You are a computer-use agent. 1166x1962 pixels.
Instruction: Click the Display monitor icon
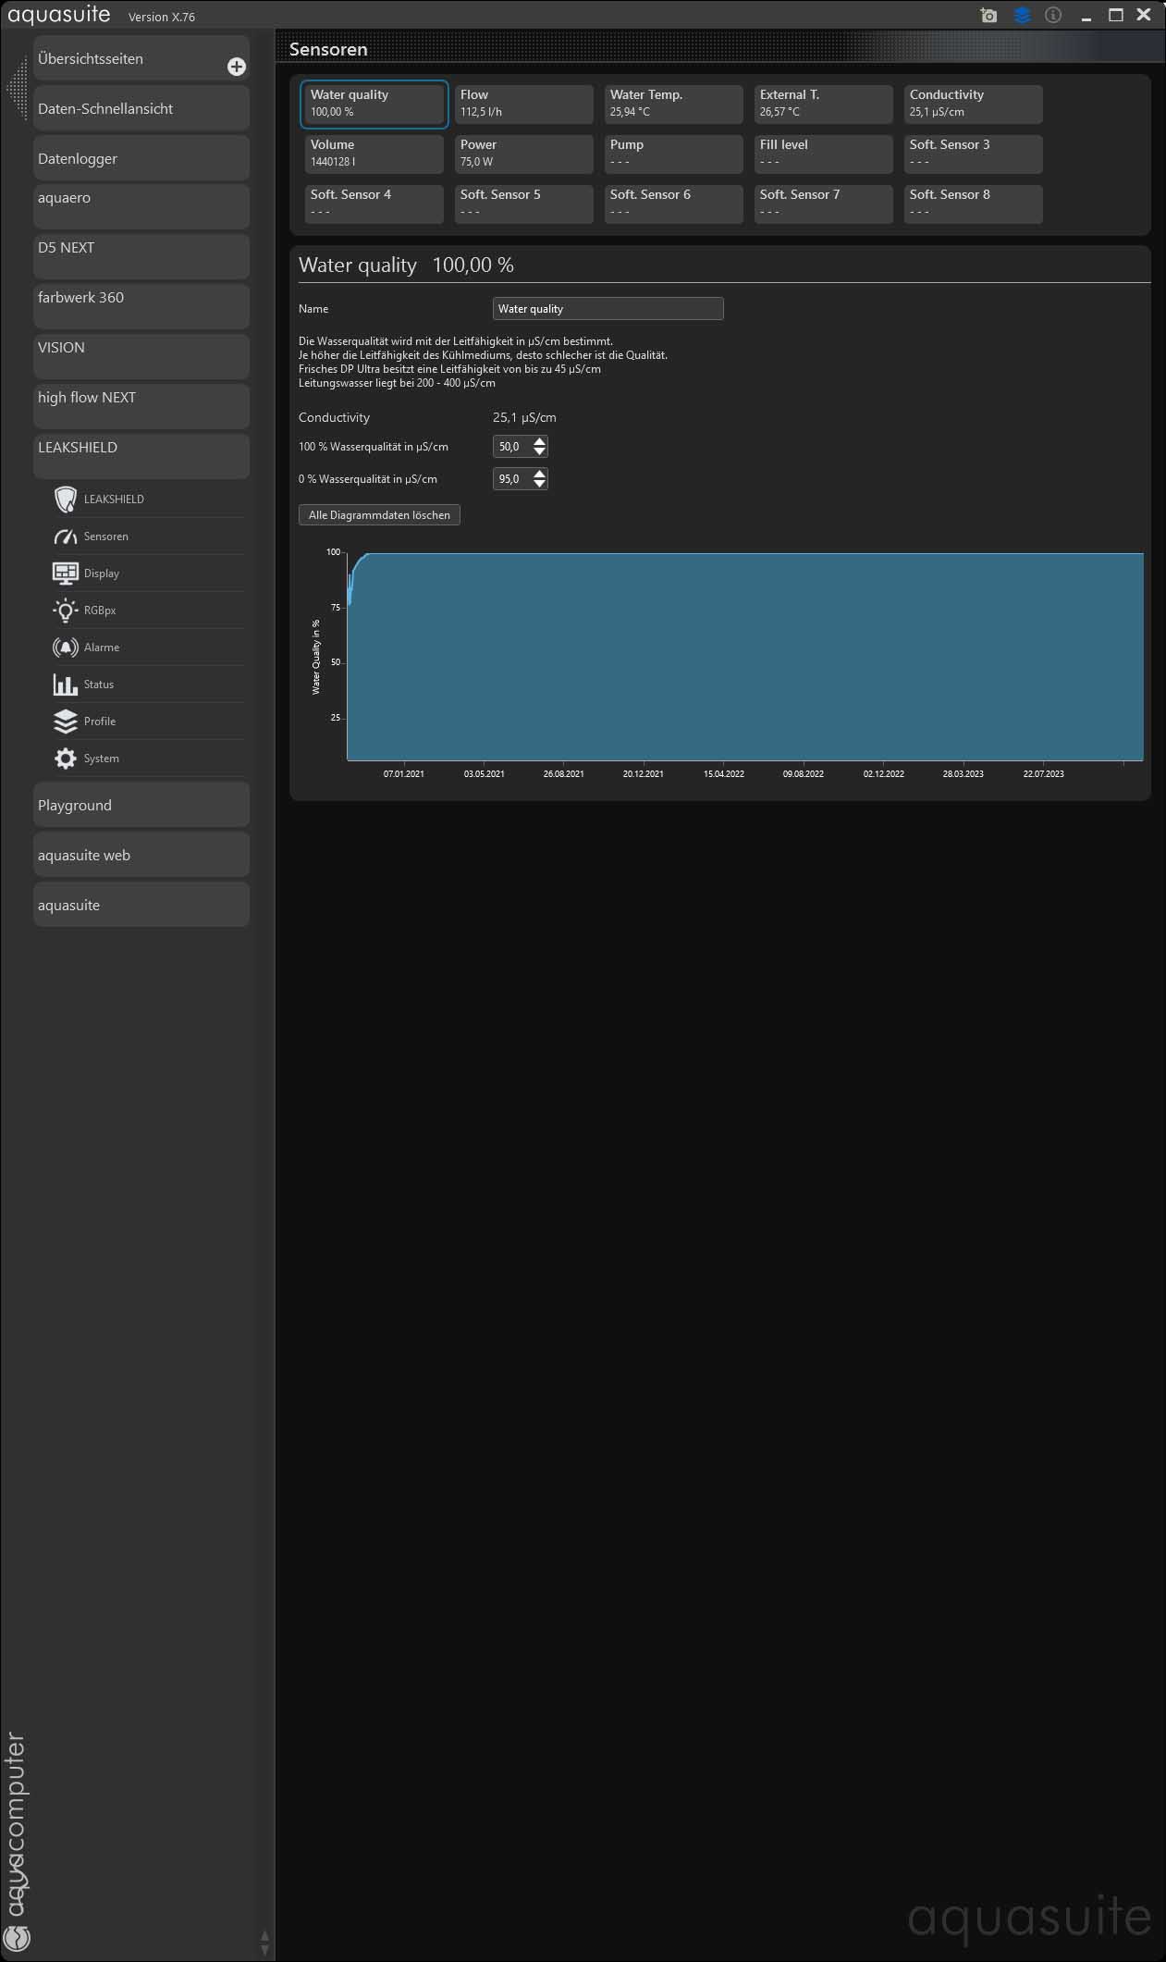[x=66, y=574]
